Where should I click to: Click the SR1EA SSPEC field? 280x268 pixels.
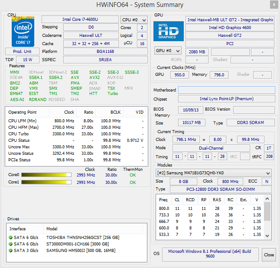tap(105, 60)
